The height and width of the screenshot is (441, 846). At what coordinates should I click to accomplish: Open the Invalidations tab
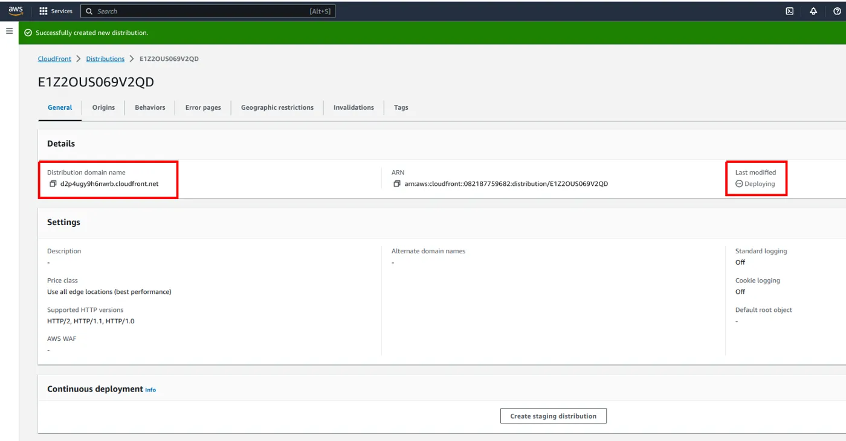coord(354,107)
